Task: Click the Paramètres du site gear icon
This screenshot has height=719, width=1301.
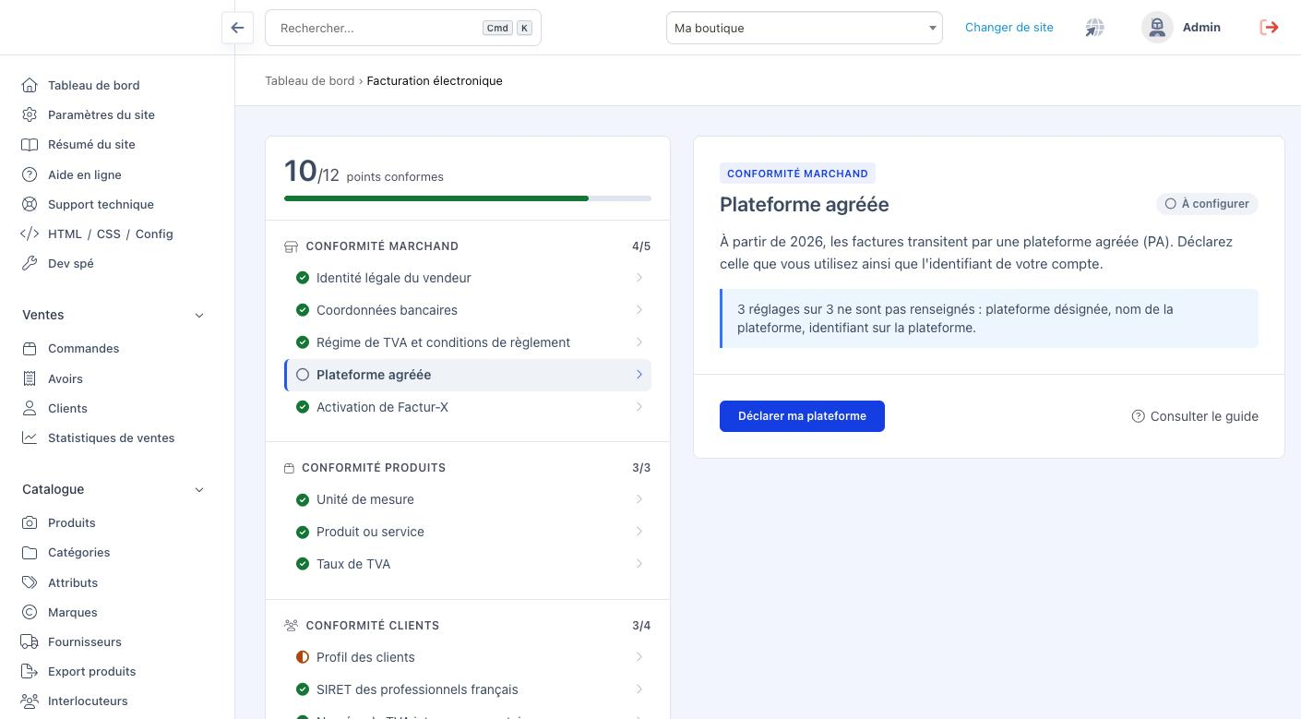Action: (x=30, y=114)
